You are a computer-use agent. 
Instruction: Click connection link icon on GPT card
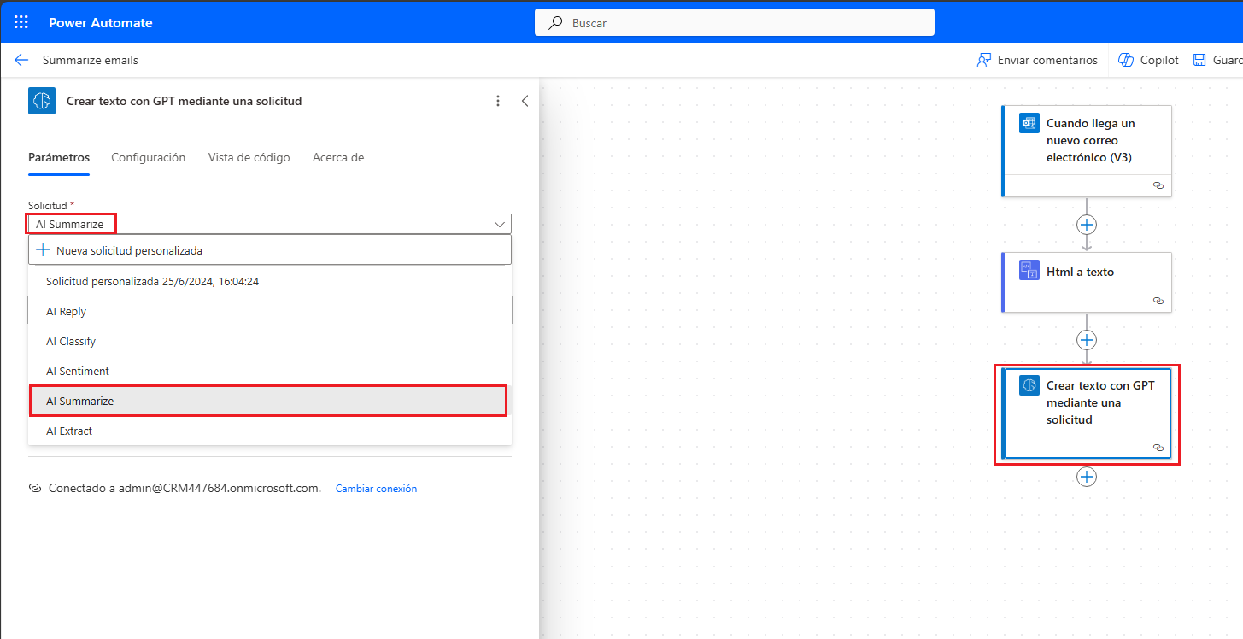[1158, 447]
